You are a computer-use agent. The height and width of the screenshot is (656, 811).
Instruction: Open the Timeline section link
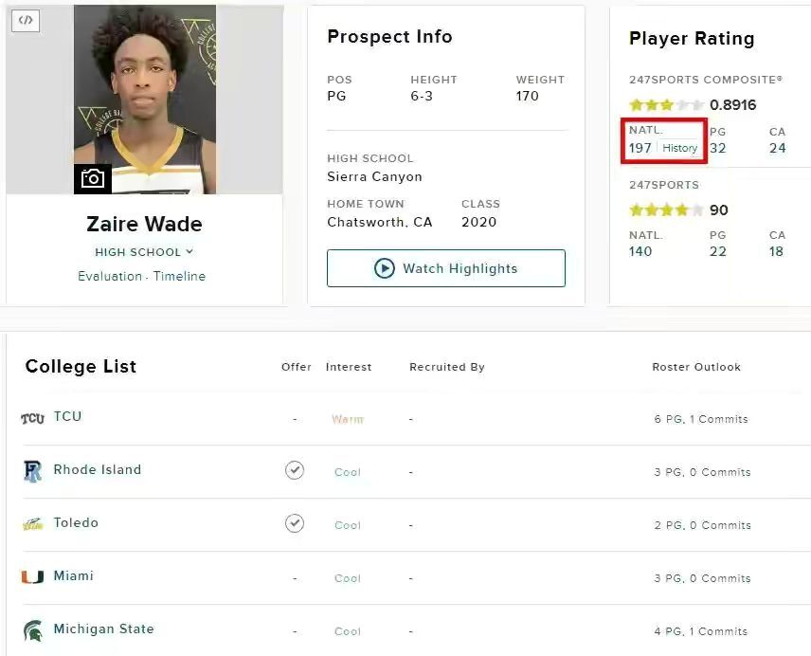(x=179, y=277)
